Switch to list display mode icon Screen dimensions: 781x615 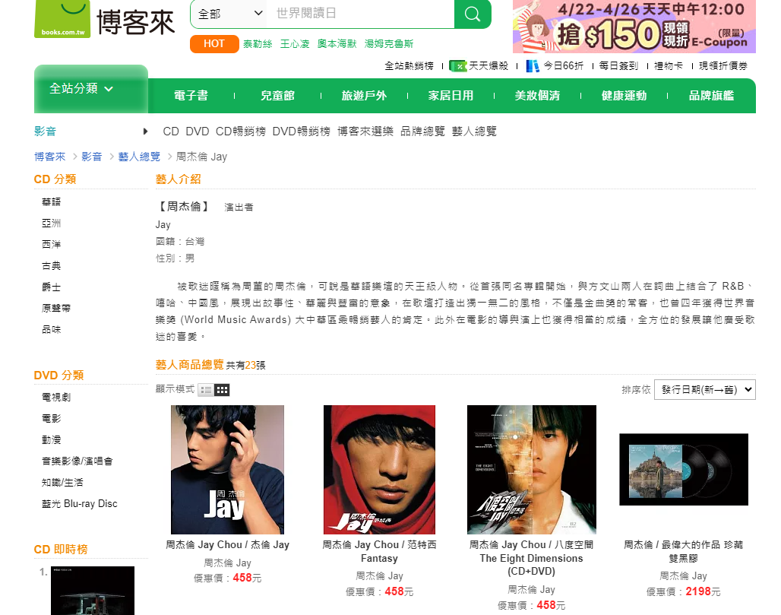click(206, 390)
